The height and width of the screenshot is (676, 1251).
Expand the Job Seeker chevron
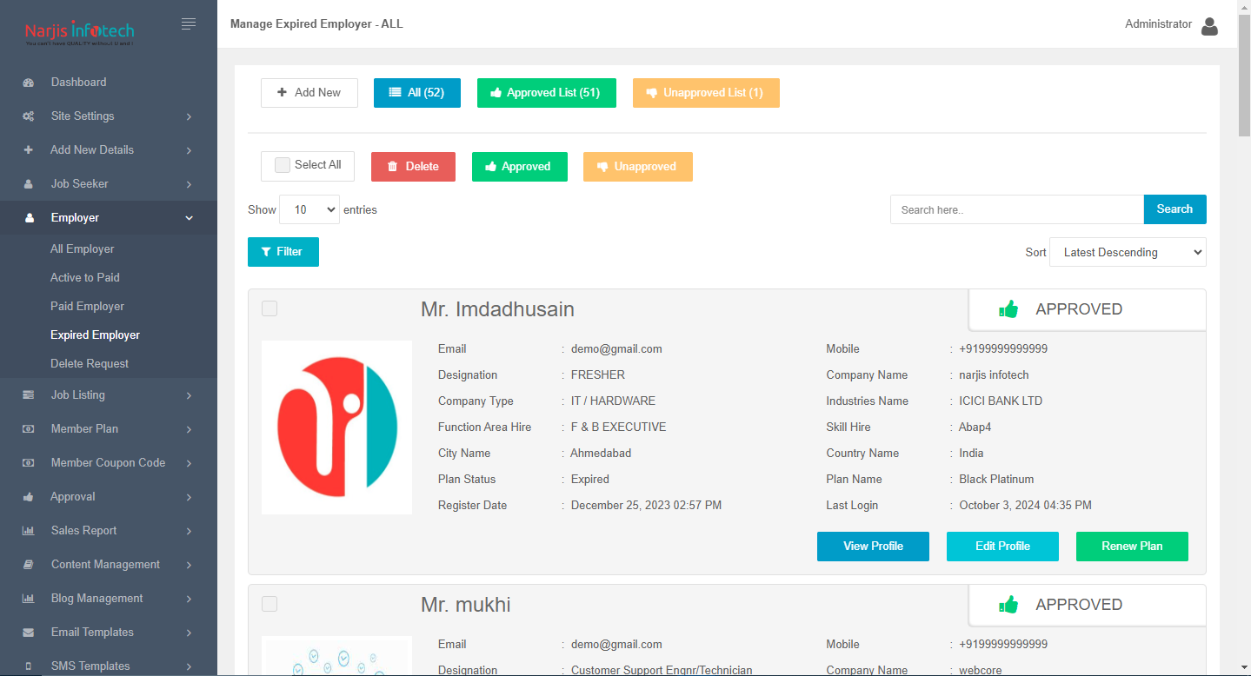coord(189,184)
